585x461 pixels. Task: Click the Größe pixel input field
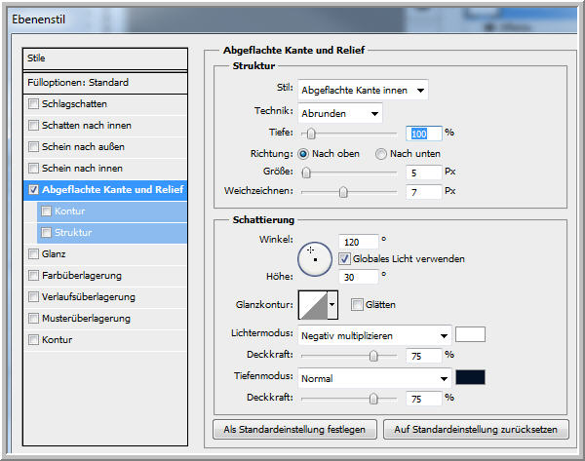tap(424, 173)
